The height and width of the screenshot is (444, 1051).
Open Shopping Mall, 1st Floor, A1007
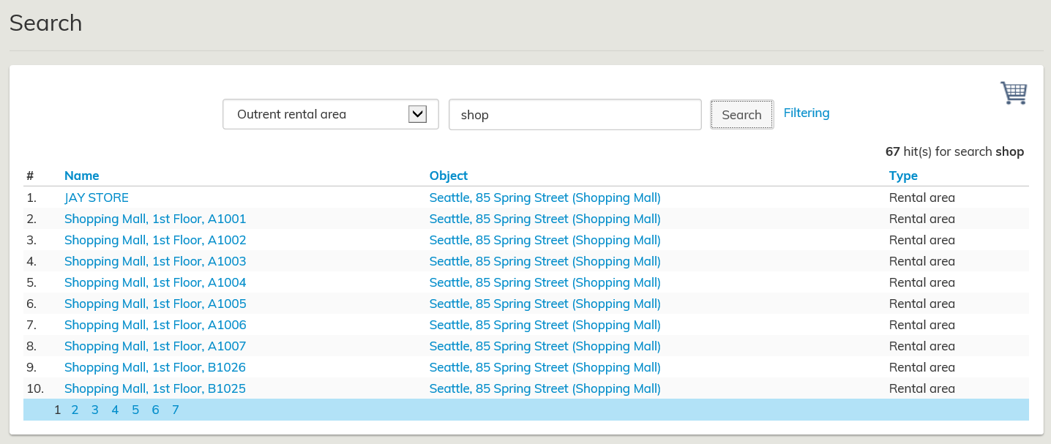(155, 346)
